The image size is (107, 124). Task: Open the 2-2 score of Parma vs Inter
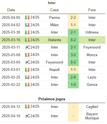(73, 17)
